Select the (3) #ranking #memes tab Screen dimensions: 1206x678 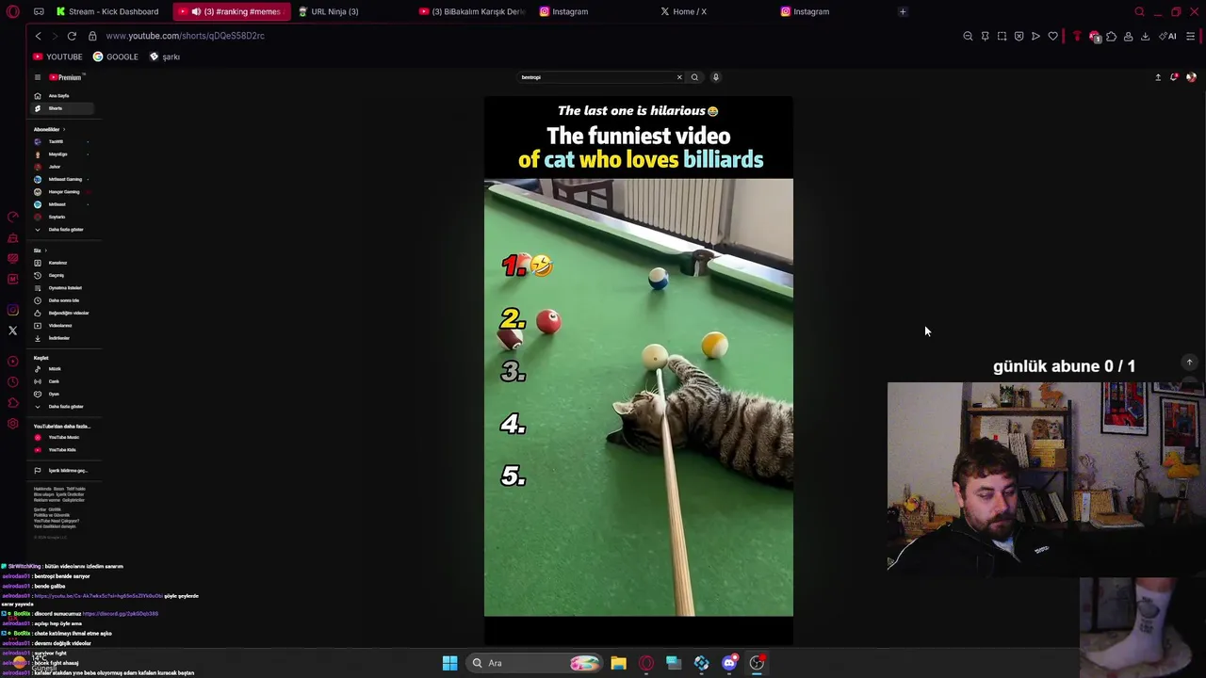tap(231, 11)
